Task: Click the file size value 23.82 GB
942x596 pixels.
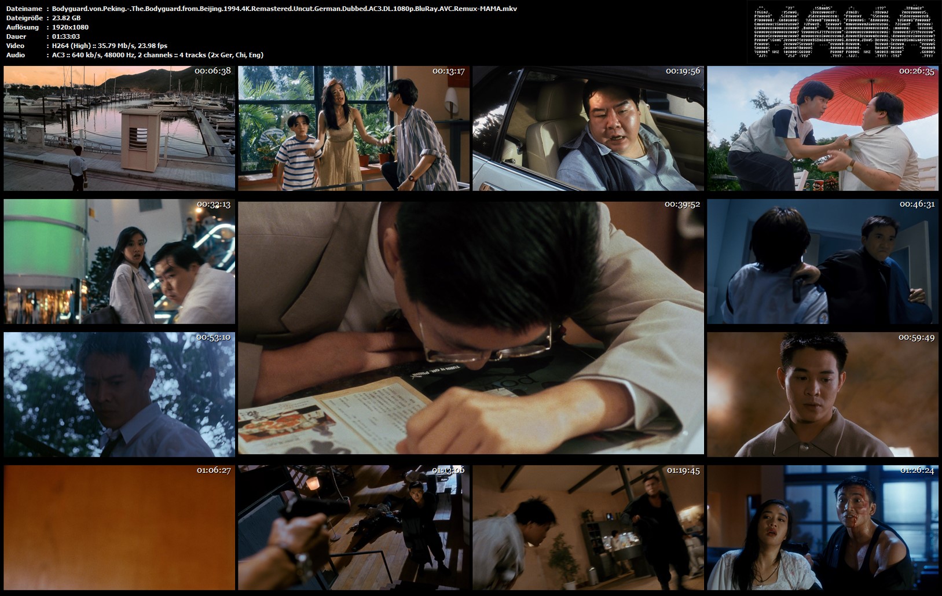Action: click(x=66, y=18)
